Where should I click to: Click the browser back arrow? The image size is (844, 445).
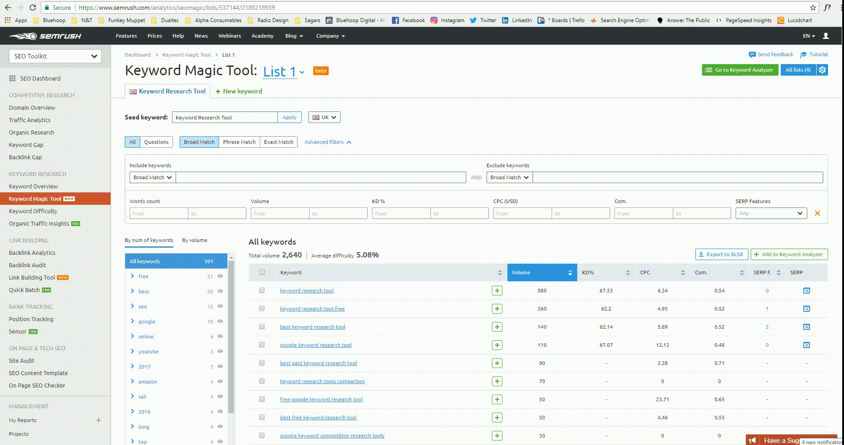point(8,8)
